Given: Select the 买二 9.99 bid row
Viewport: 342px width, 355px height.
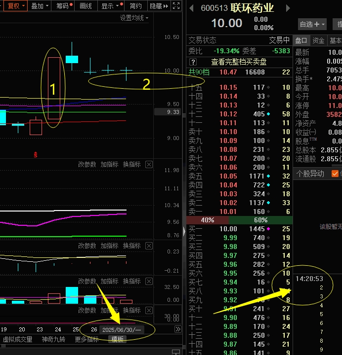Looking at the screenshot, I should tap(239, 238).
